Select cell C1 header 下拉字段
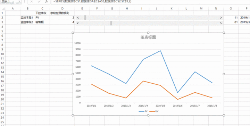The height and width of the screenshot is (126, 250). tap(42, 13)
